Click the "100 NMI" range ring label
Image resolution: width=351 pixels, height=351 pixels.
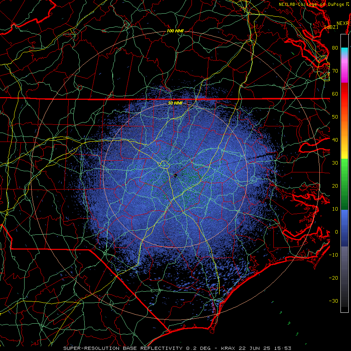tap(175, 31)
